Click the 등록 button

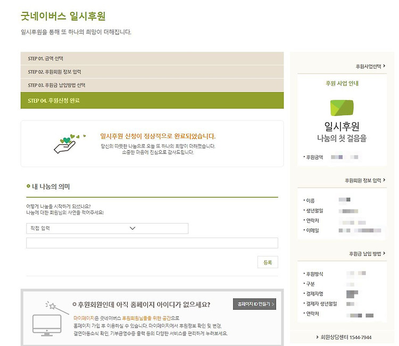click(x=268, y=262)
